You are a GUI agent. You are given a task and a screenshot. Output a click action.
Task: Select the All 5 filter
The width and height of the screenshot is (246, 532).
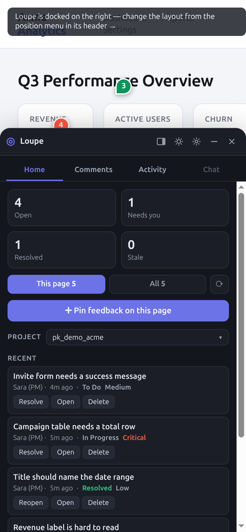pos(158,284)
